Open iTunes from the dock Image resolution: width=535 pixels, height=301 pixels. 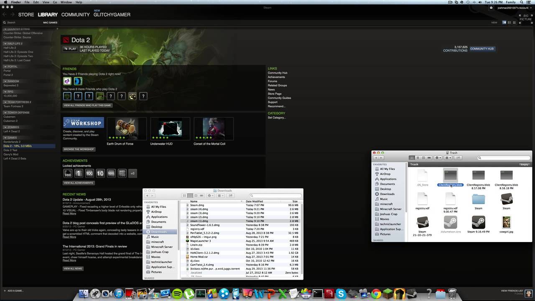119,294
